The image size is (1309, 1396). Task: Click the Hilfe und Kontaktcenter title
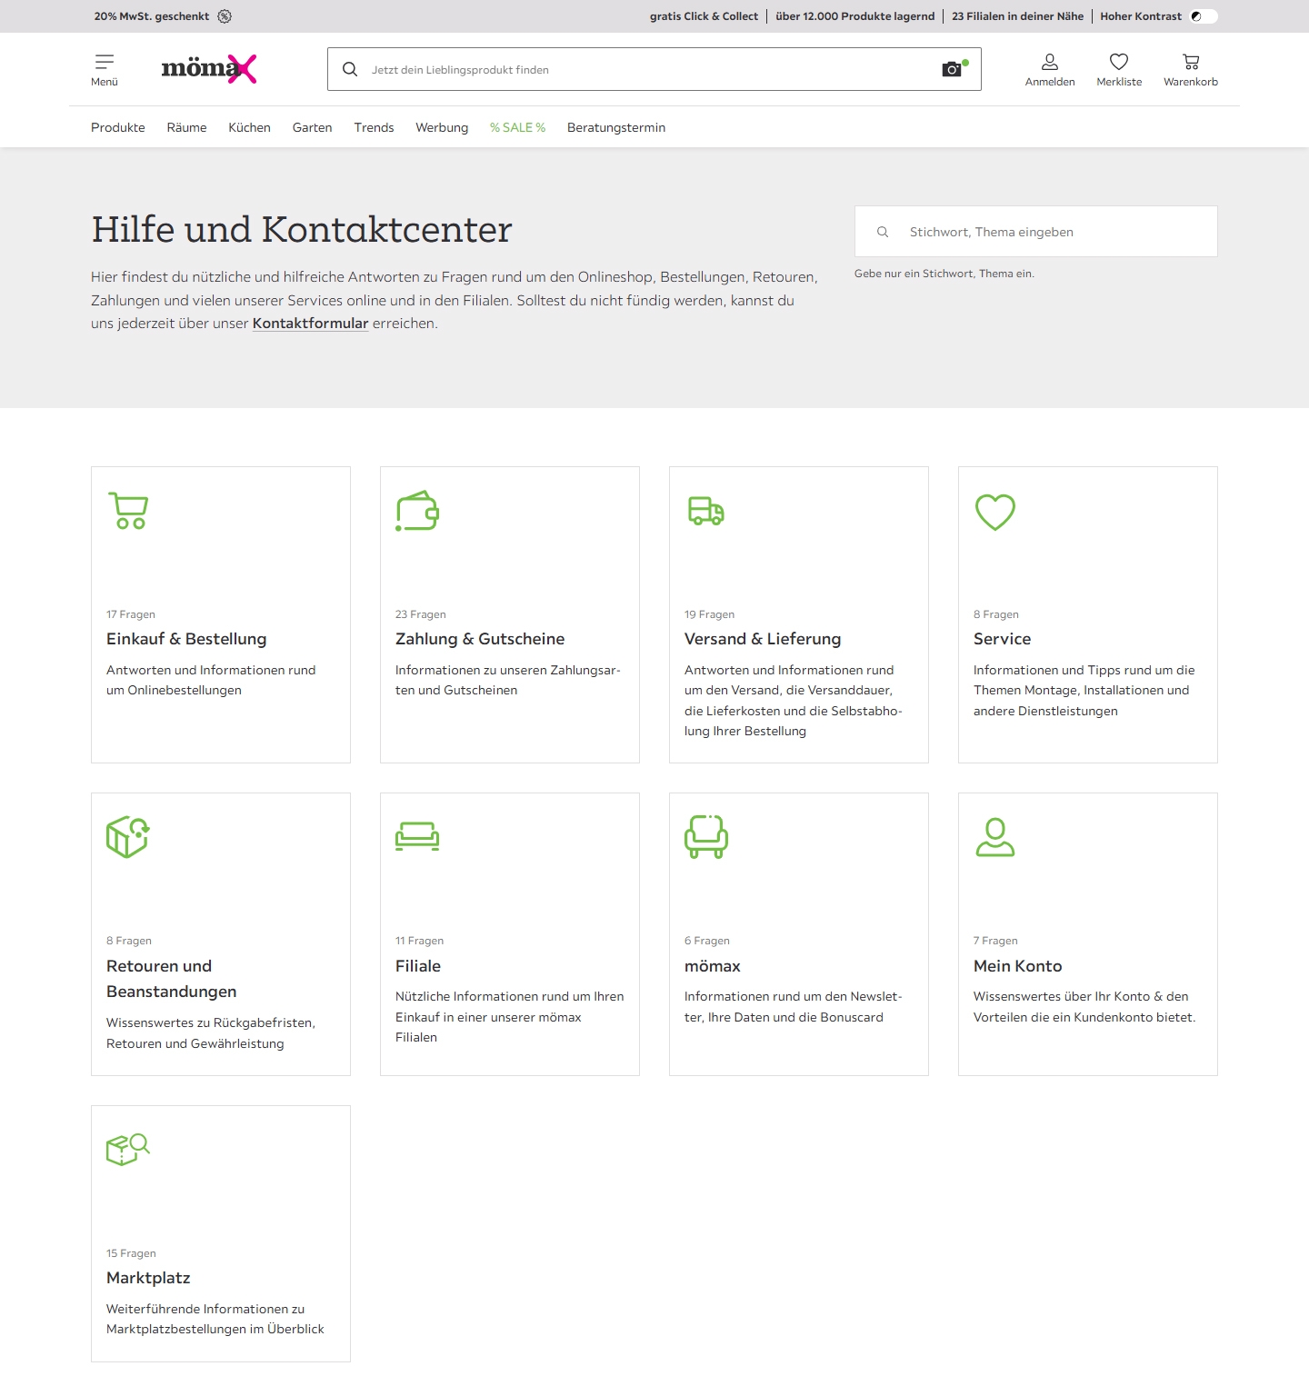coord(302,229)
